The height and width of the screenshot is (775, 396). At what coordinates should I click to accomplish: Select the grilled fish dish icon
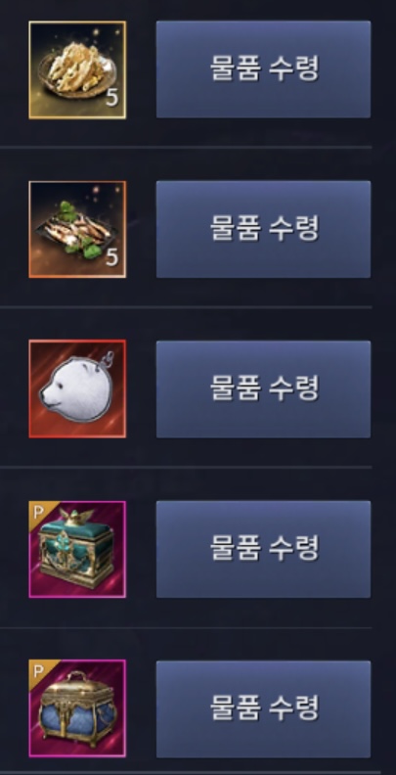pyautogui.click(x=77, y=229)
